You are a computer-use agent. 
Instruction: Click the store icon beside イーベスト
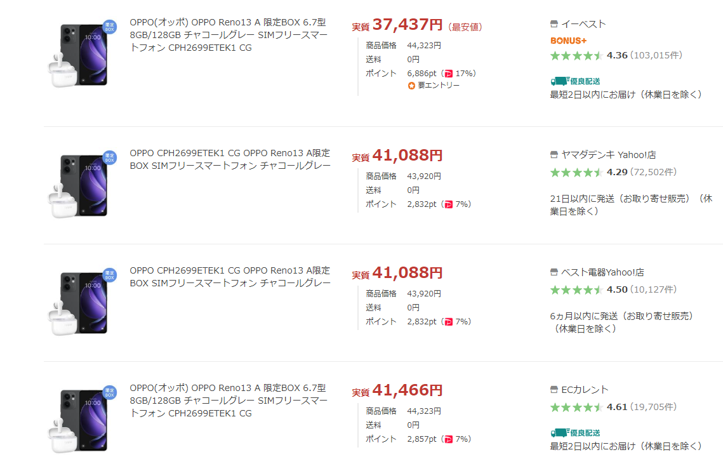(x=554, y=24)
